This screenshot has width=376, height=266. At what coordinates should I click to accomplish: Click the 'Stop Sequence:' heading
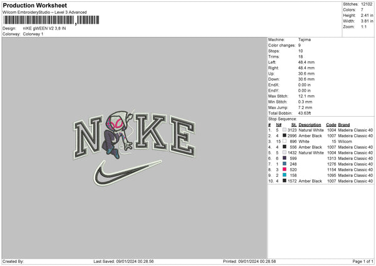[x=282, y=119]
